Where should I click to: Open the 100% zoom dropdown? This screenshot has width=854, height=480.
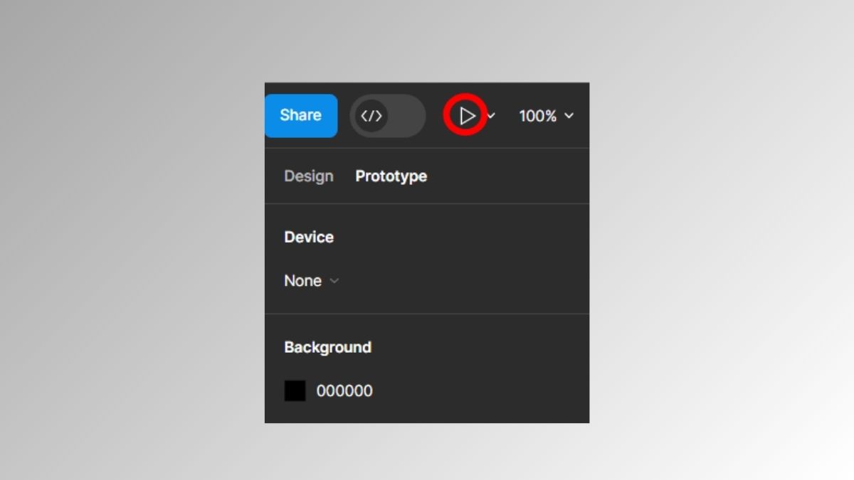pos(547,116)
